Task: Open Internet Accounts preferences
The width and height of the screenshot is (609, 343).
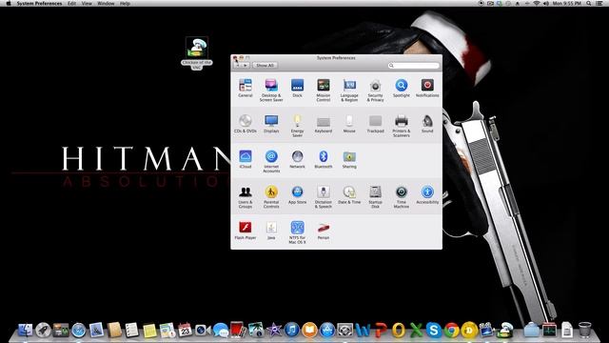Action: pos(271,161)
